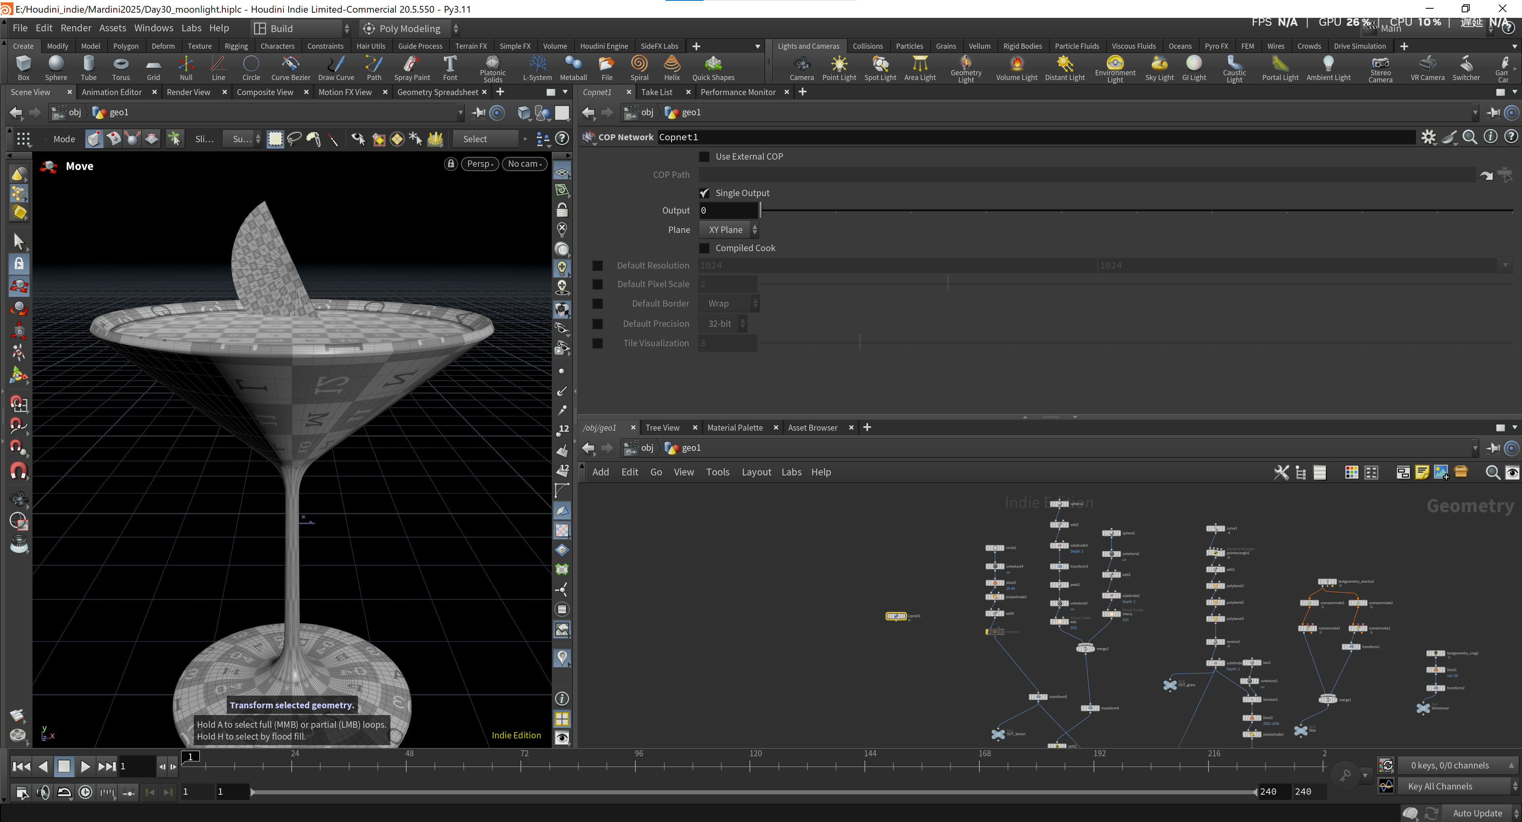The image size is (1522, 822).
Task: Toggle Tile Visualization override checkbox
Action: coord(597,343)
